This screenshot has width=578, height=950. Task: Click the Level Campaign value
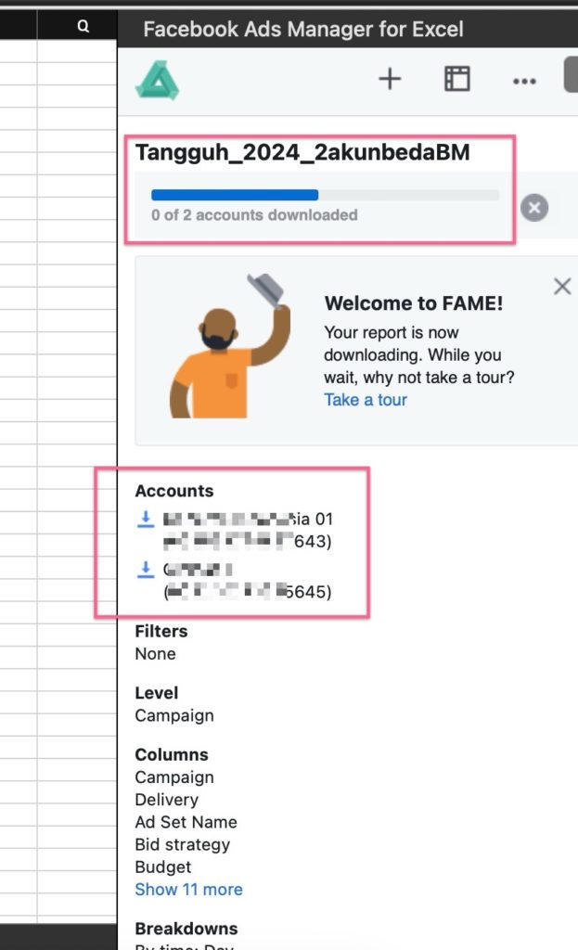(x=173, y=715)
